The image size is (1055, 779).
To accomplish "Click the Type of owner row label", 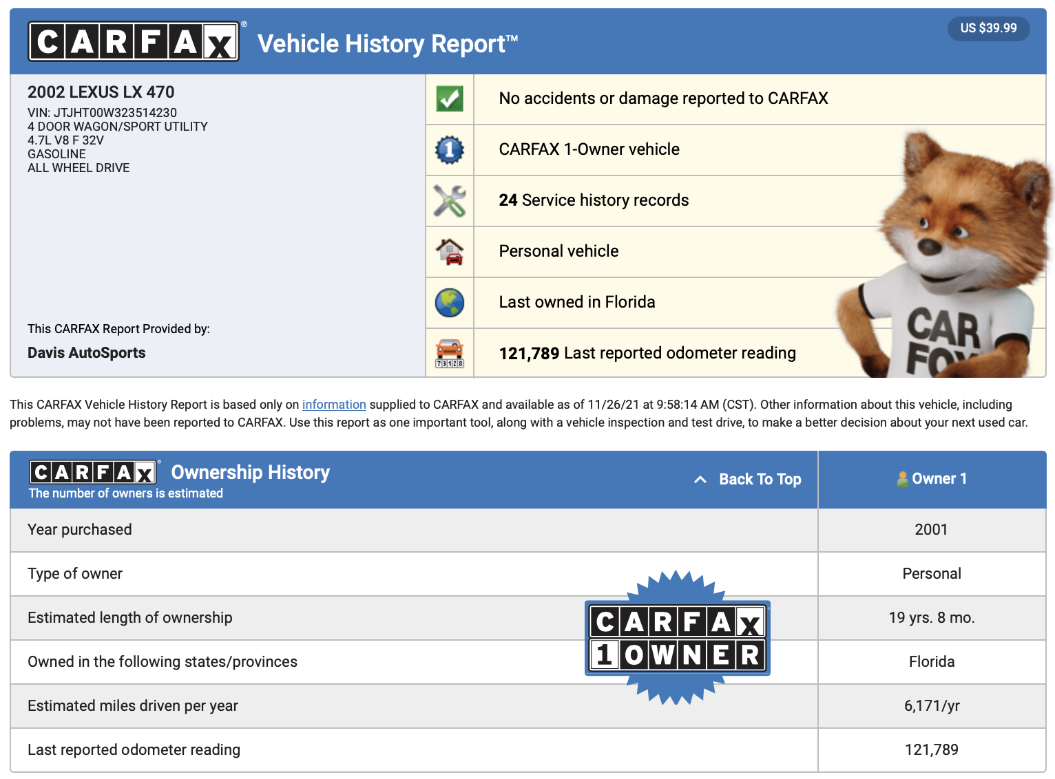I will (x=75, y=574).
